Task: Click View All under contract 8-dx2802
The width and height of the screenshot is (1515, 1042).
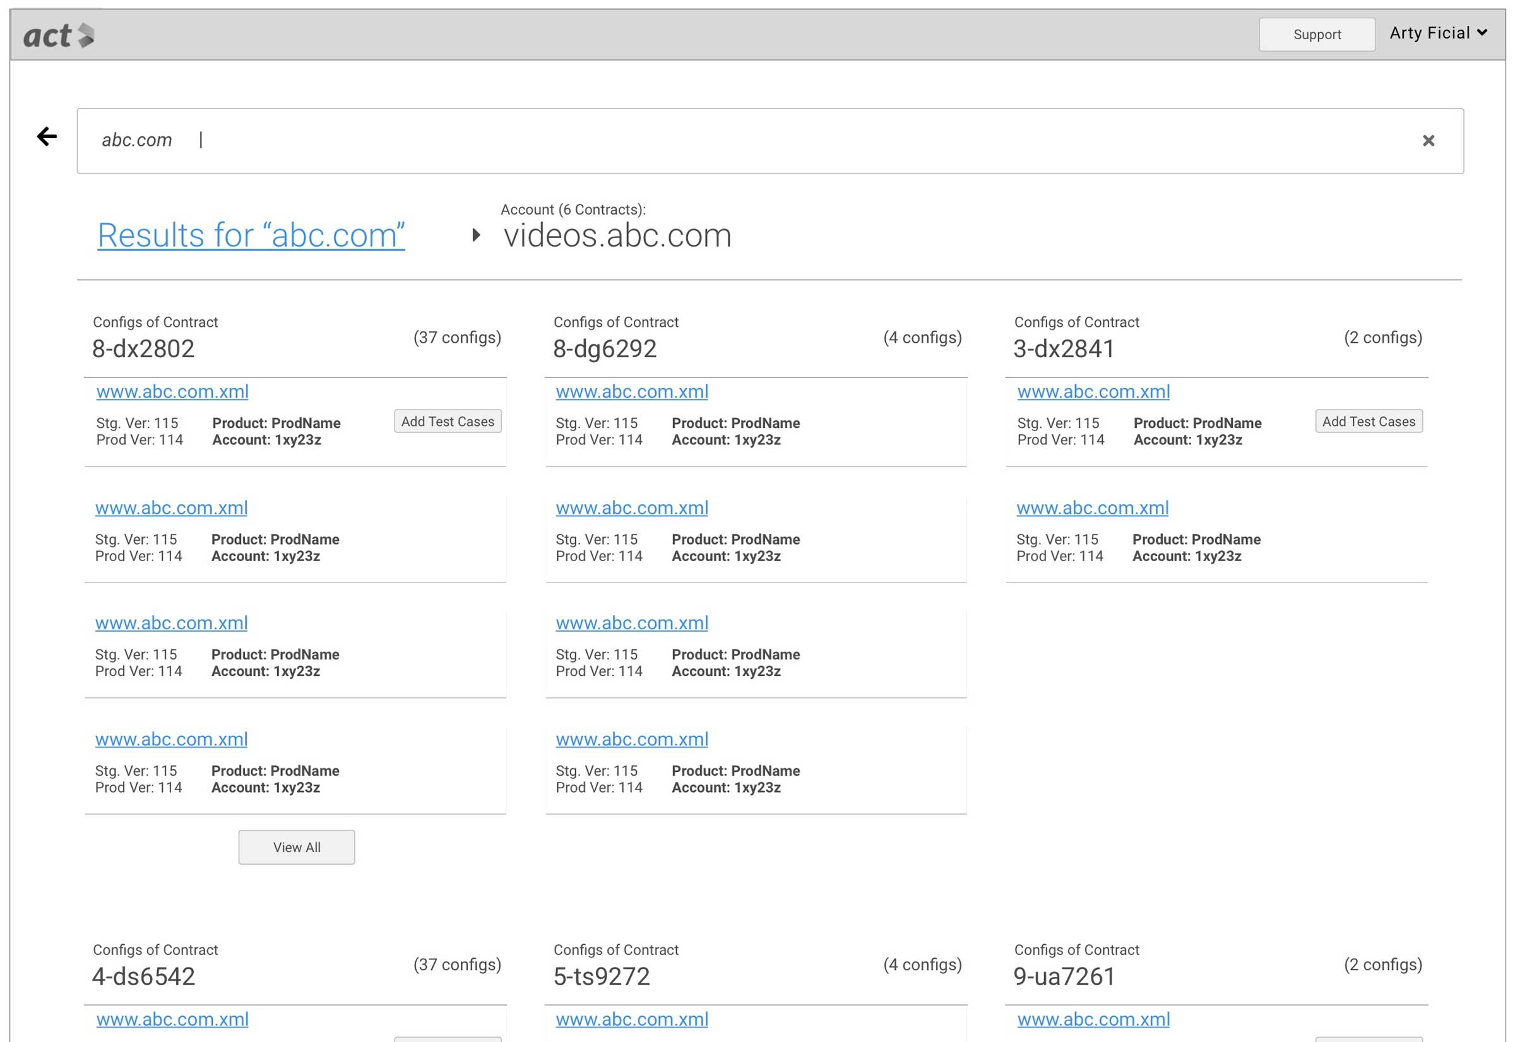Action: click(x=297, y=847)
